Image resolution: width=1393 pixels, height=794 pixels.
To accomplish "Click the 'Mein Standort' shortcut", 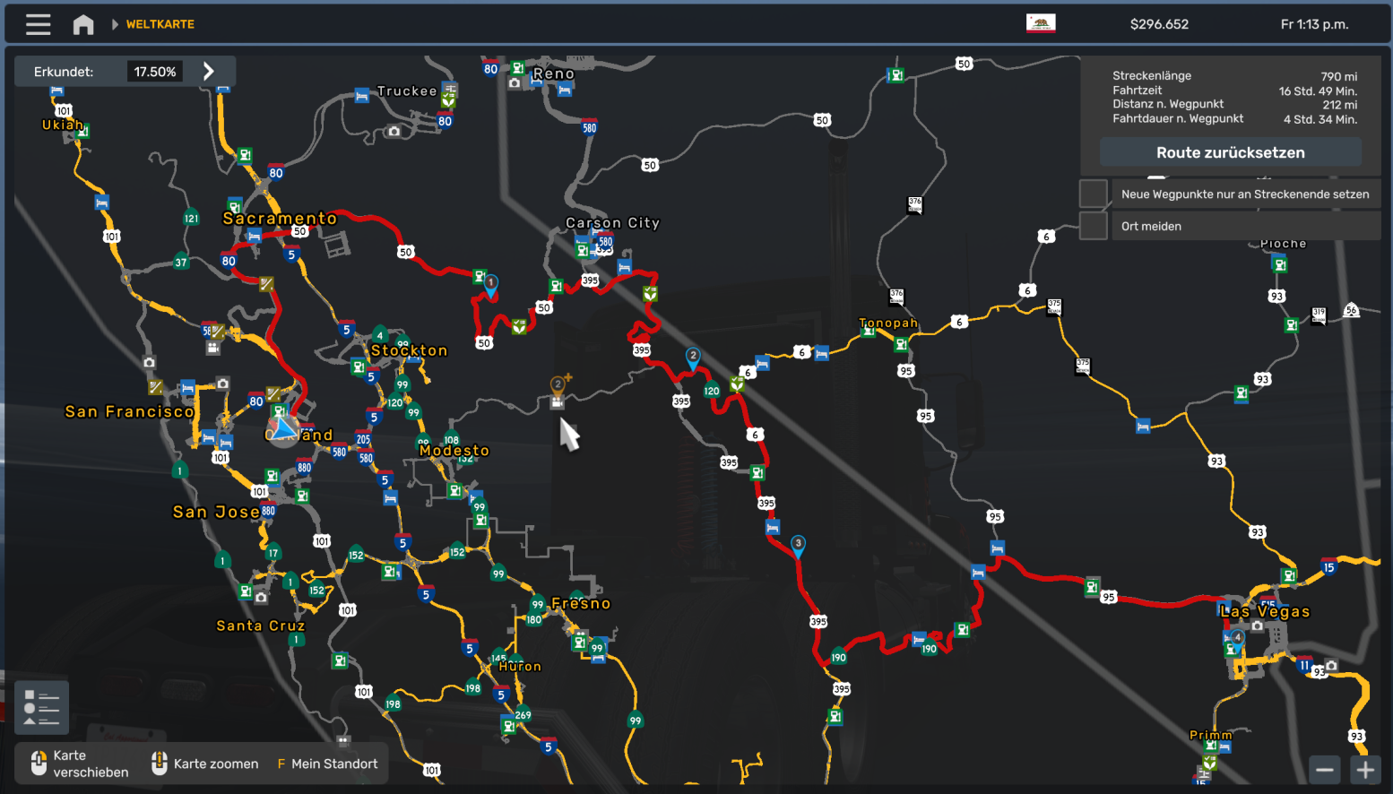I will (x=327, y=764).
